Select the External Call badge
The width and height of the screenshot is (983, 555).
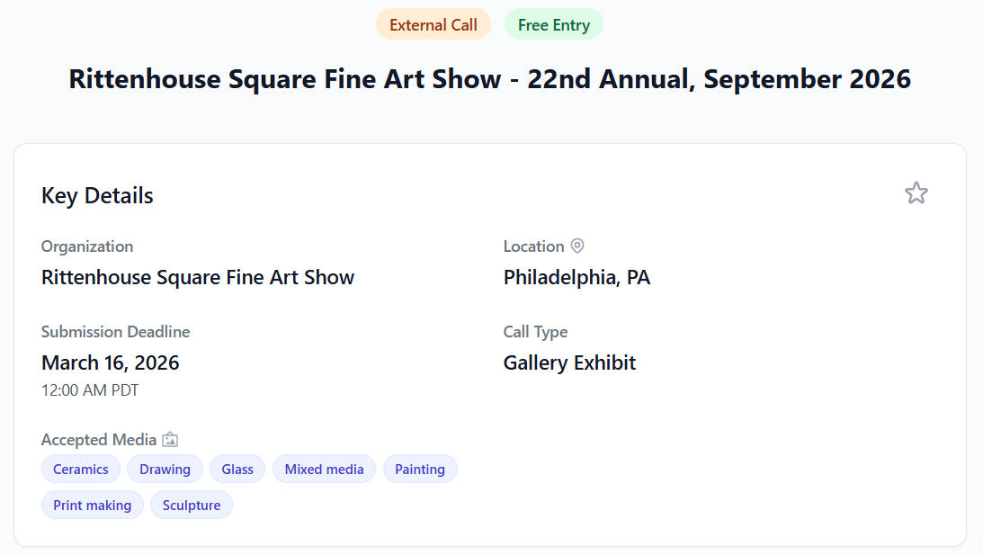pyautogui.click(x=433, y=24)
